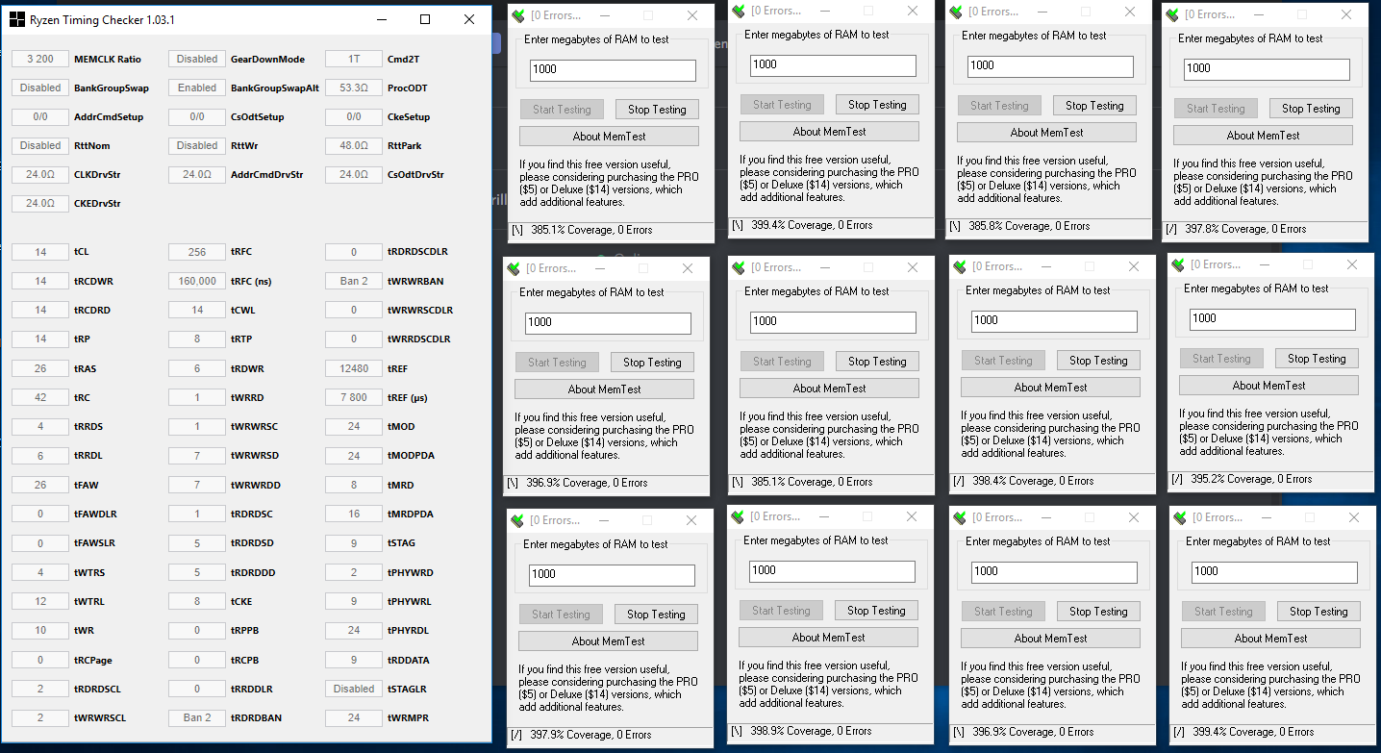Maximize the Ryzen Timing Checker window
The height and width of the screenshot is (753, 1381).
pyautogui.click(x=425, y=19)
